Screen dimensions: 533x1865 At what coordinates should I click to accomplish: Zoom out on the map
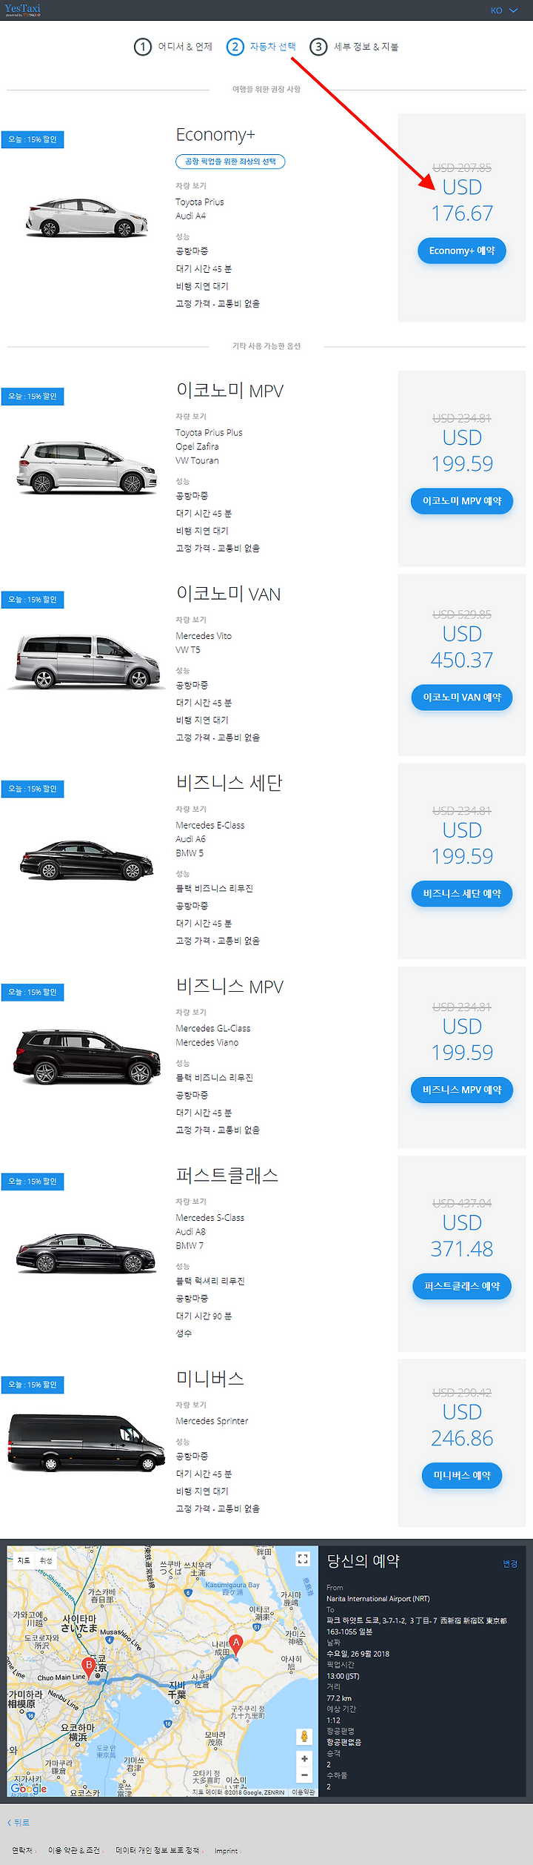(x=304, y=1775)
